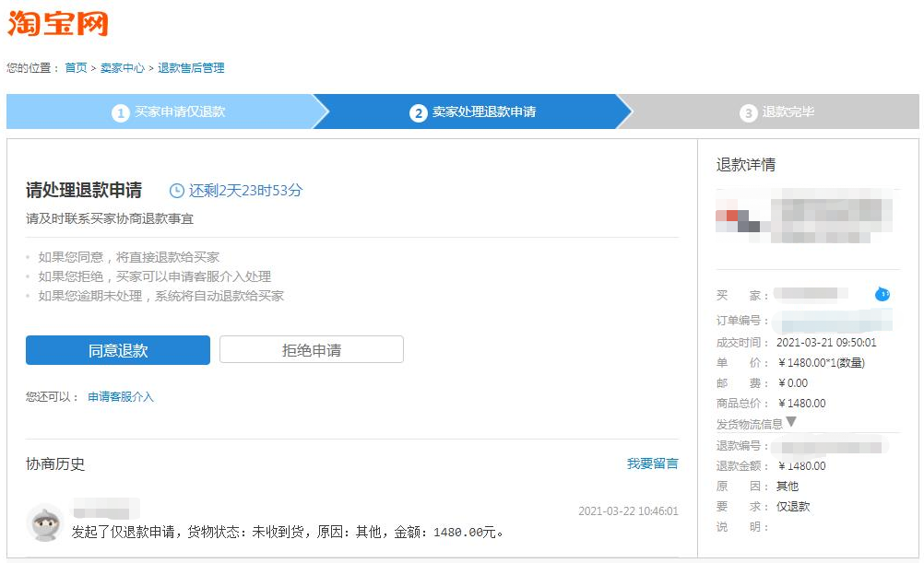Click the 我要留言 link
924x563 pixels.
pyautogui.click(x=651, y=464)
